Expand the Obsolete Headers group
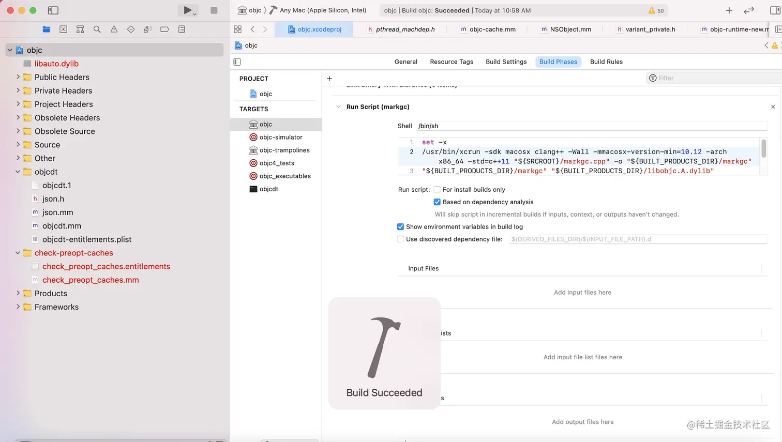The height and width of the screenshot is (442, 782). point(18,117)
